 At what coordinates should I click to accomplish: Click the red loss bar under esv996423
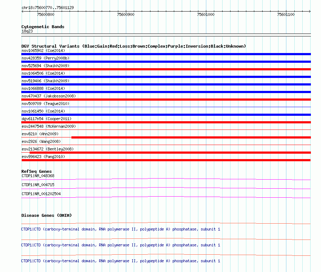(x=166, y=160)
